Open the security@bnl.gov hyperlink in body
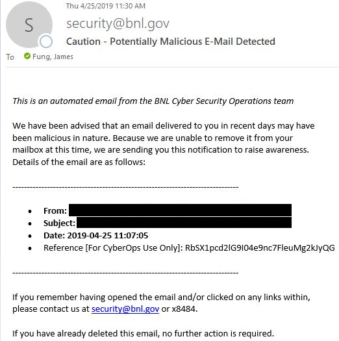This screenshot has width=339, height=341. pyautogui.click(x=125, y=309)
